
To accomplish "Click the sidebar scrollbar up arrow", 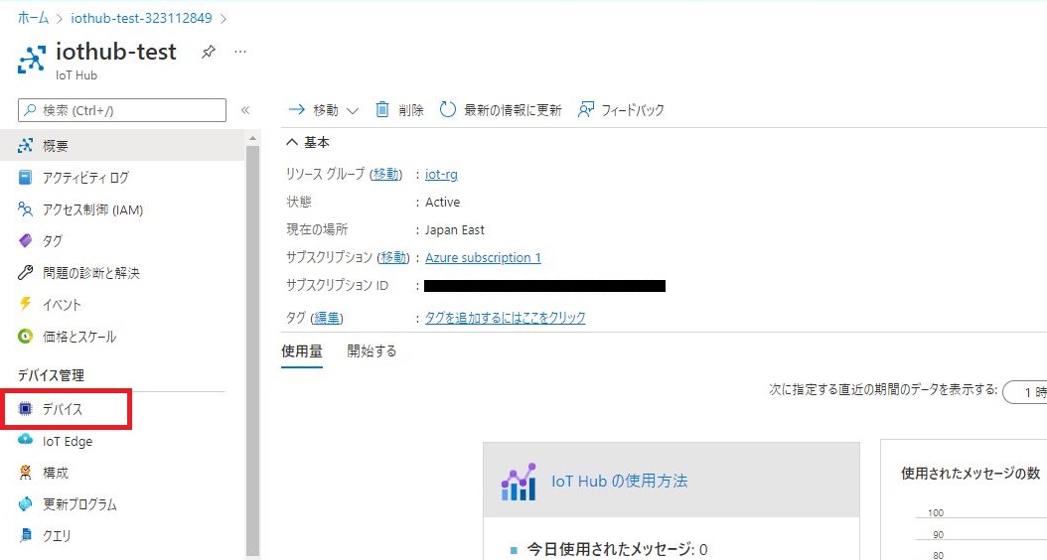I will [252, 138].
